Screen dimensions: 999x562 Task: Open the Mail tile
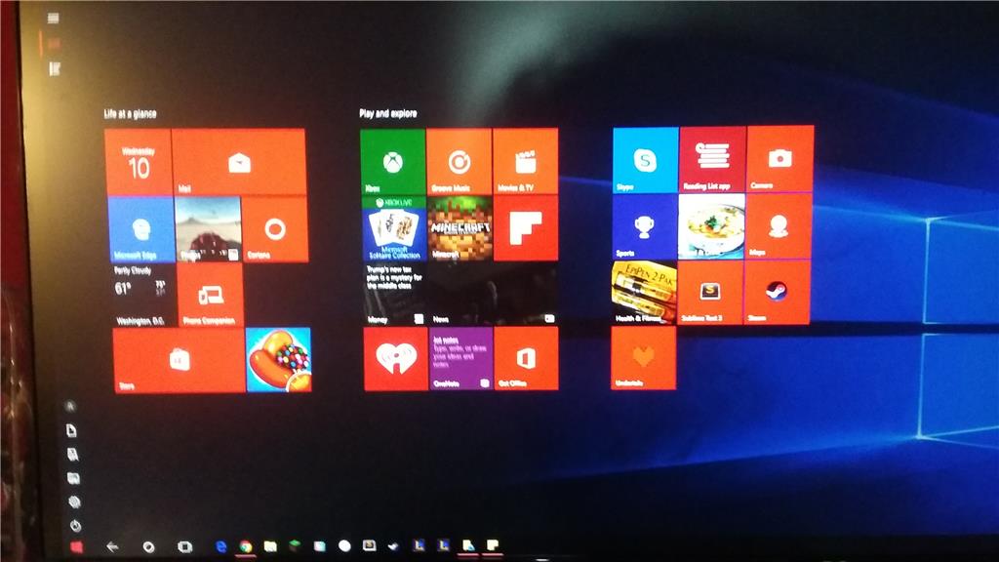coord(239,162)
